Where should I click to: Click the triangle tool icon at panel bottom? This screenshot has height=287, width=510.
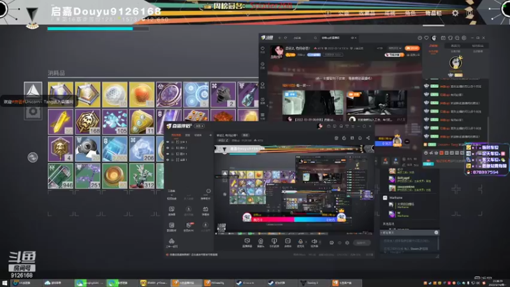[171, 241]
